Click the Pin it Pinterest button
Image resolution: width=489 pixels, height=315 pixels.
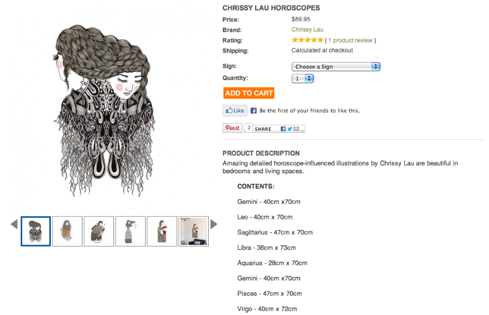[x=232, y=128]
